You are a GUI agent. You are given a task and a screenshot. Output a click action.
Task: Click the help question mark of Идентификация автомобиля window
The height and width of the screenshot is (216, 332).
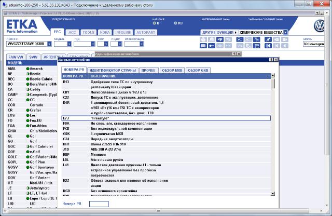point(234,54)
